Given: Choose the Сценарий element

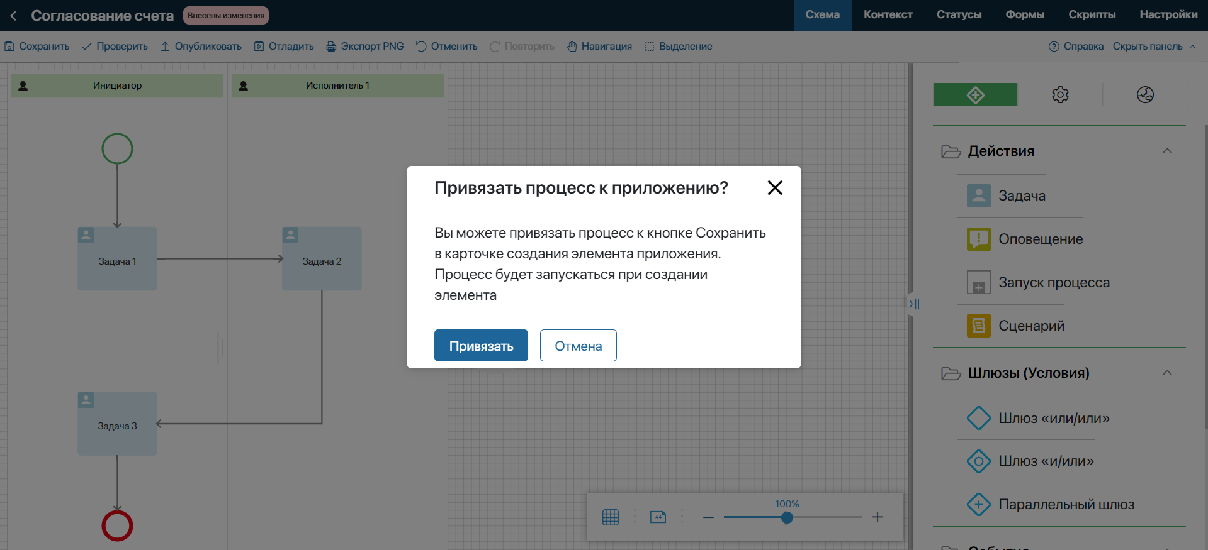Looking at the screenshot, I should [x=1015, y=326].
